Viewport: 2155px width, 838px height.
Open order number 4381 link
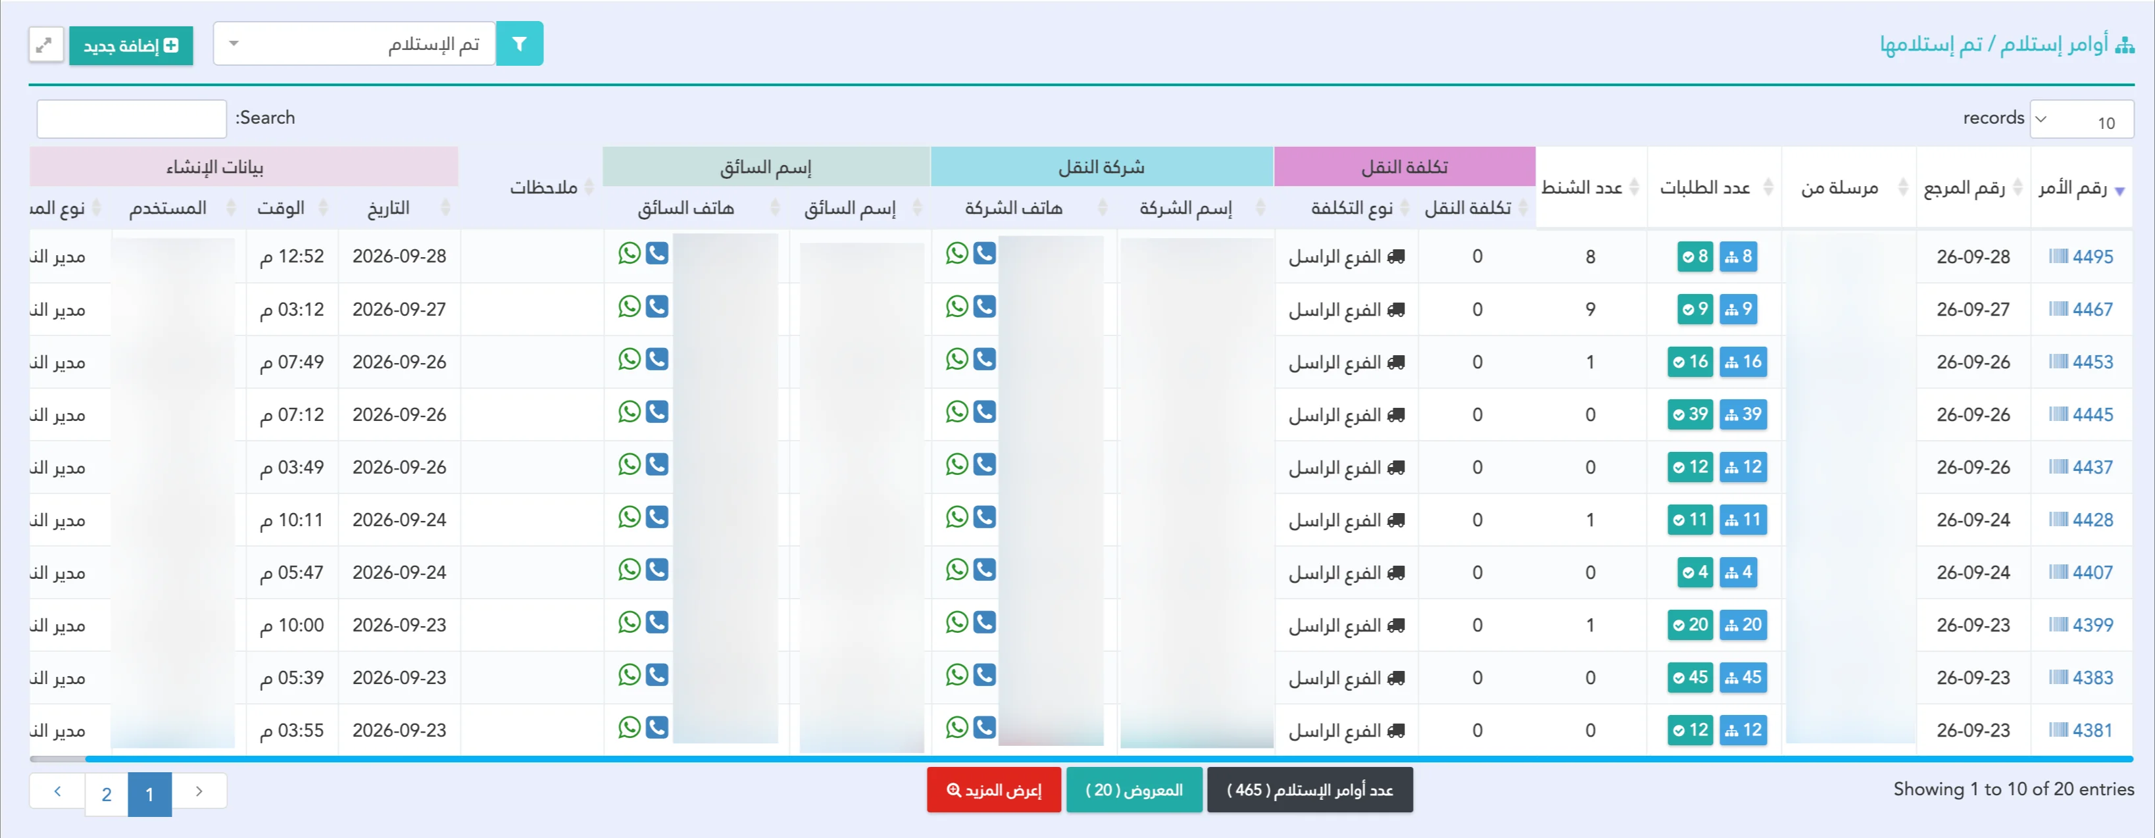[2091, 730]
